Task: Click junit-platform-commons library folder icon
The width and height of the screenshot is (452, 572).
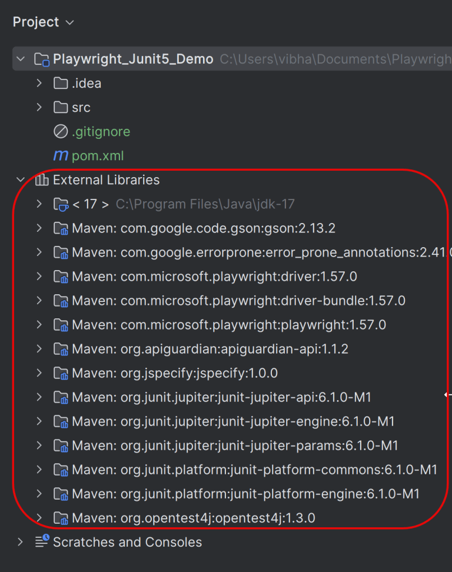Action: (x=61, y=470)
